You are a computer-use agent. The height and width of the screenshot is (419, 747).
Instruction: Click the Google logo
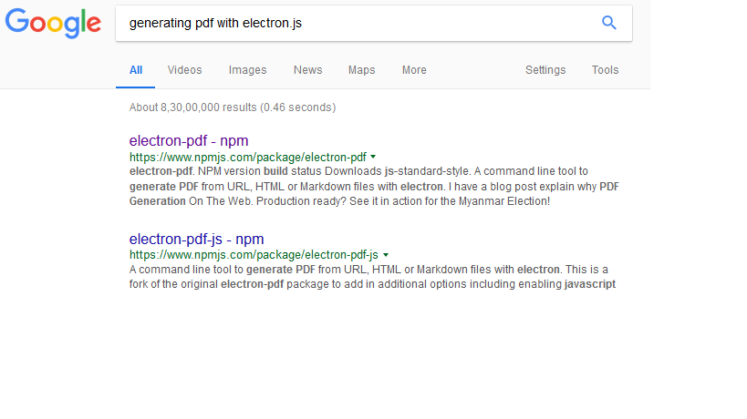[x=53, y=23]
